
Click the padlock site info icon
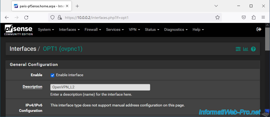click(x=60, y=17)
